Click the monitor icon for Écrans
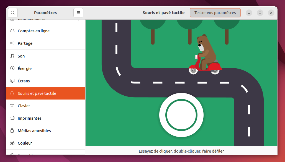Viewport: 285px width, 162px height. coord(12,81)
